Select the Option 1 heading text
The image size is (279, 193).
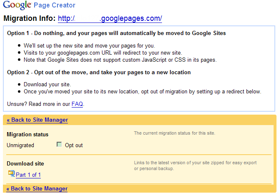pyautogui.click(x=116, y=33)
